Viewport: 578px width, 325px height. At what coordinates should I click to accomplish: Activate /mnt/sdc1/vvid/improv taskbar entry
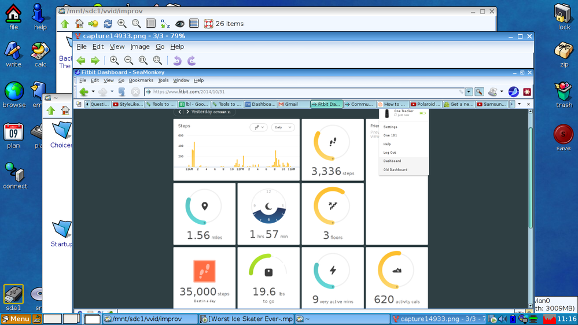[150, 319]
